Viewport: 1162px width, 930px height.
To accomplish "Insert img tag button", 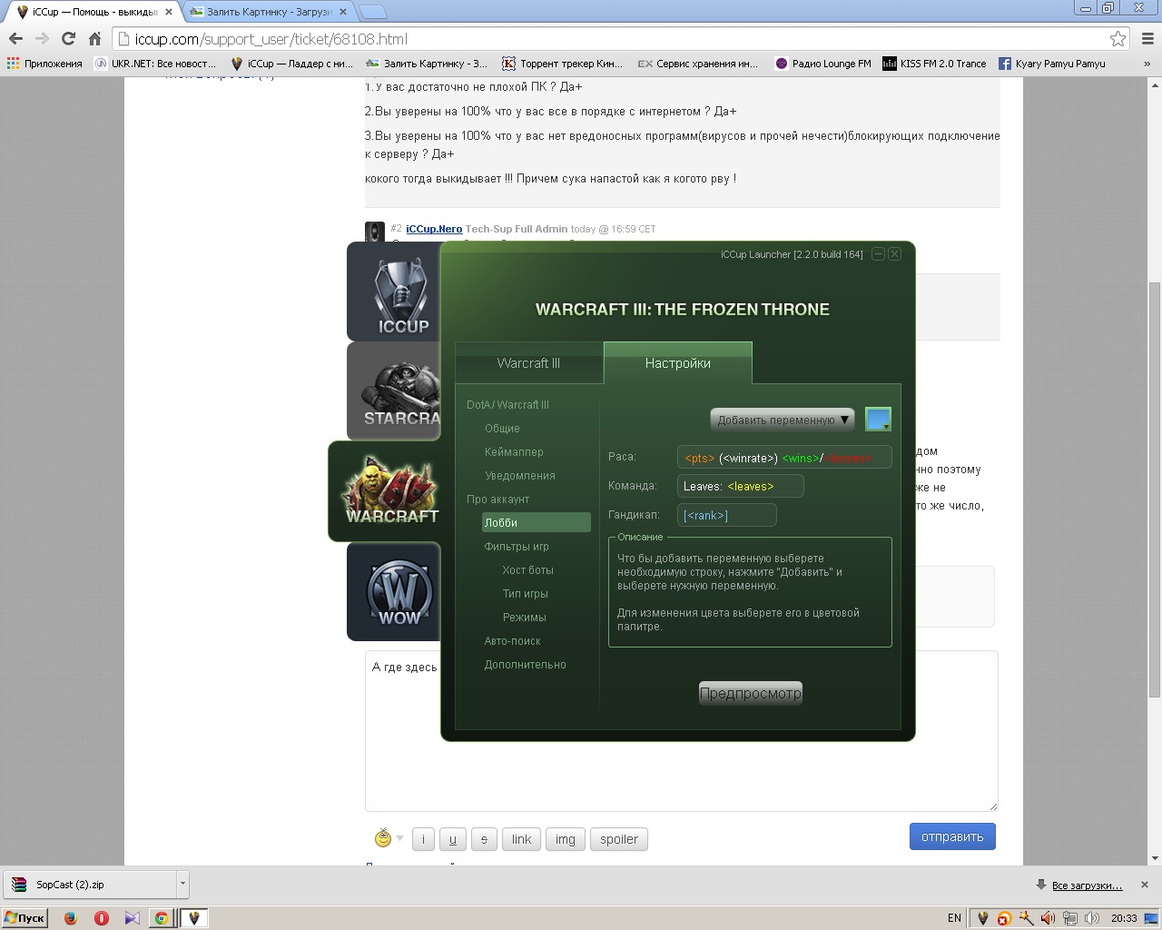I will pos(566,839).
